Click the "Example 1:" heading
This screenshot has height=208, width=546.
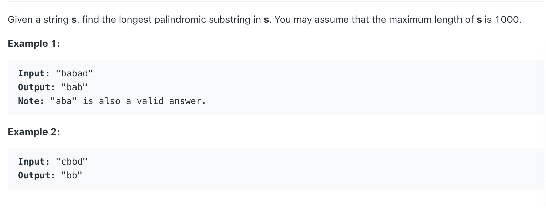(34, 44)
